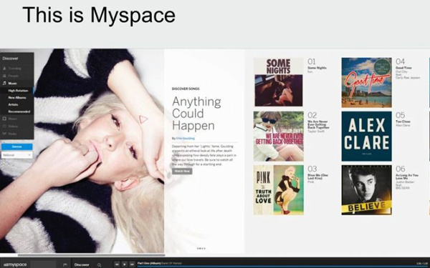Click the blue Genres button

tap(16, 147)
